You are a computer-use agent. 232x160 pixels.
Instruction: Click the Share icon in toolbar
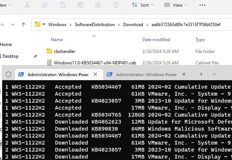click(x=98, y=5)
